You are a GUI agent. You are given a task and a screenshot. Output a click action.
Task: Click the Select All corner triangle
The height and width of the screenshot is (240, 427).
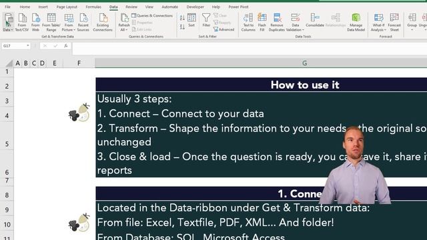pos(9,63)
